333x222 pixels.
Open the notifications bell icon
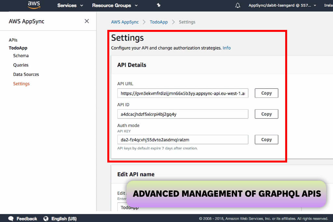[x=238, y=6]
